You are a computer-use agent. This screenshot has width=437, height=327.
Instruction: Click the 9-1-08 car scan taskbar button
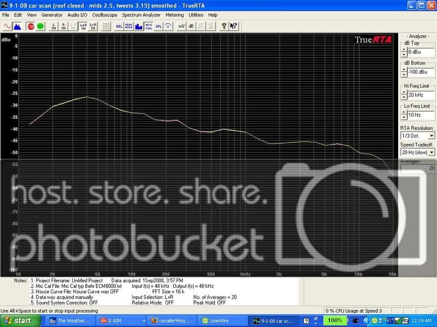(274, 320)
